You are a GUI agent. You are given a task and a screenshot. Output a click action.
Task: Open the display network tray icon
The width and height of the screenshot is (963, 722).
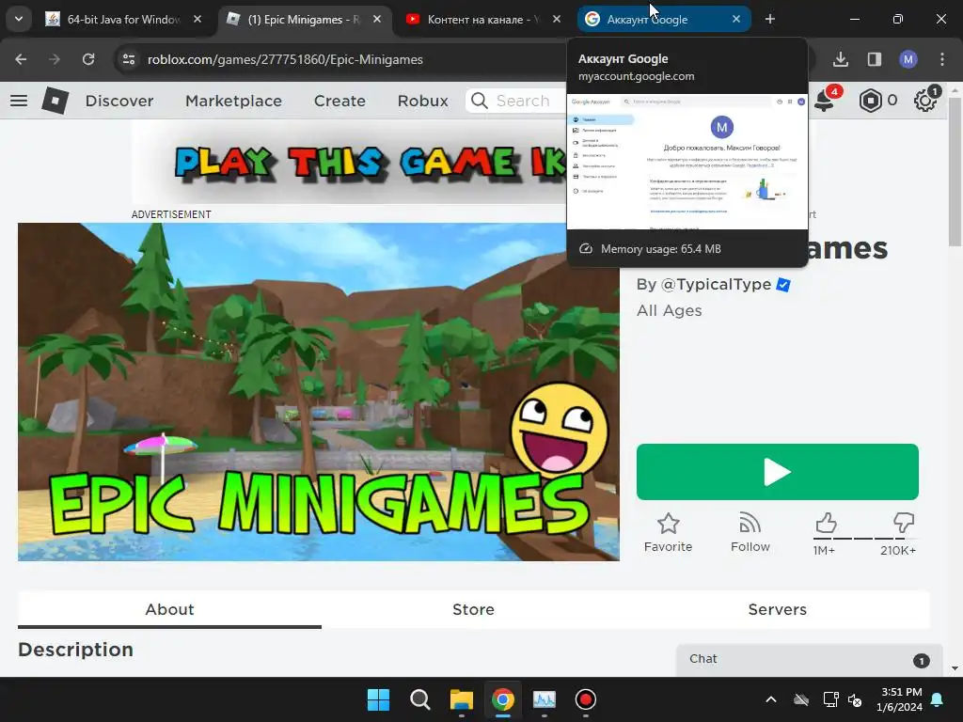coord(830,699)
